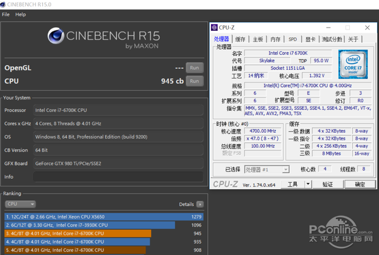Select ranking entry 4 with score 935
This screenshot has width=379, height=255.
104,242
